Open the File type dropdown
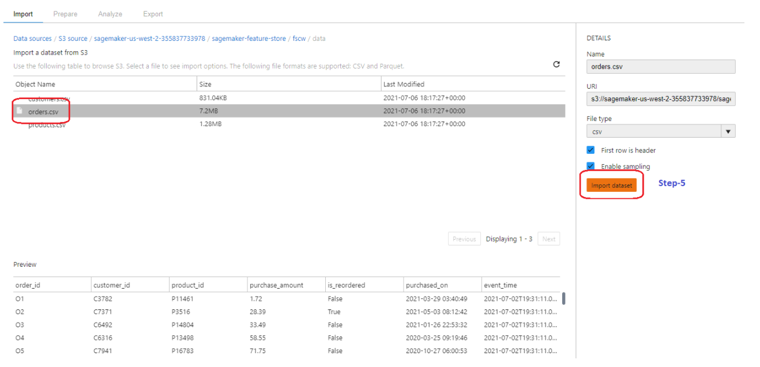Image resolution: width=760 pixels, height=367 pixels. (661, 131)
